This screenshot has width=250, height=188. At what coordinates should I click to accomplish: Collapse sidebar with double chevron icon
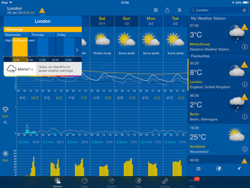pyautogui.click(x=179, y=10)
